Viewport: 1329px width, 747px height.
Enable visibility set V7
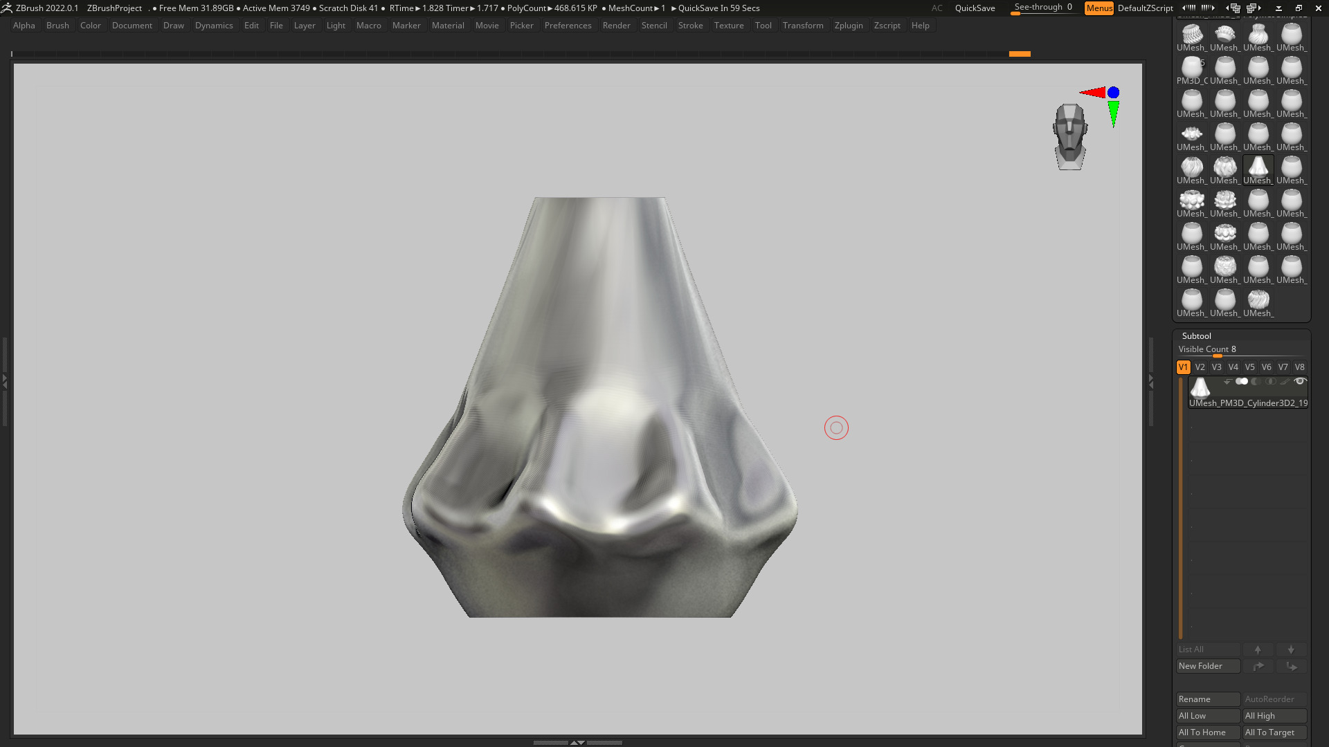[1283, 367]
